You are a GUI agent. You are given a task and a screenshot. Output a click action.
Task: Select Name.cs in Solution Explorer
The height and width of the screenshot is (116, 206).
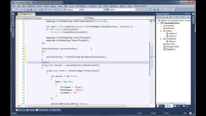(x=172, y=41)
